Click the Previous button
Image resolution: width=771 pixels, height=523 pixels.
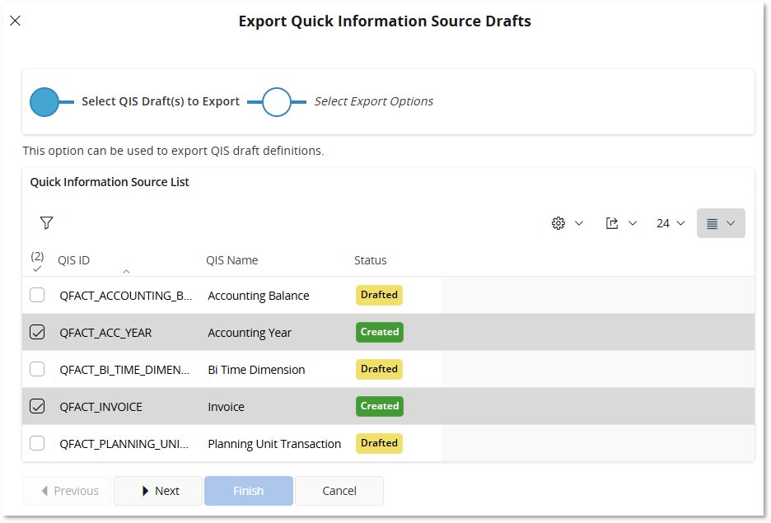click(x=67, y=491)
